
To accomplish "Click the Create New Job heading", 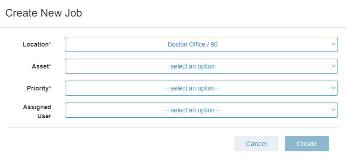I will click(x=44, y=13).
